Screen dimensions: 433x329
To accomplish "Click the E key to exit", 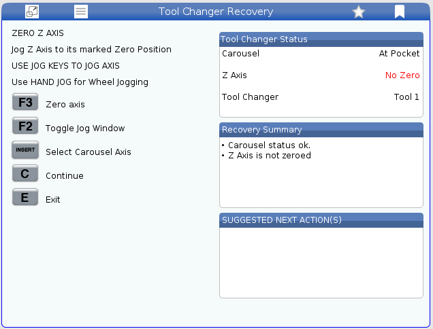I will (25, 197).
